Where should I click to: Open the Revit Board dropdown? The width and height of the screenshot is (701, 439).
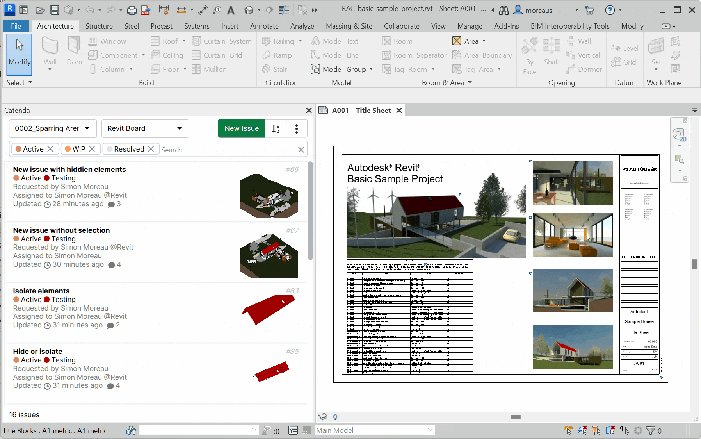(x=145, y=128)
